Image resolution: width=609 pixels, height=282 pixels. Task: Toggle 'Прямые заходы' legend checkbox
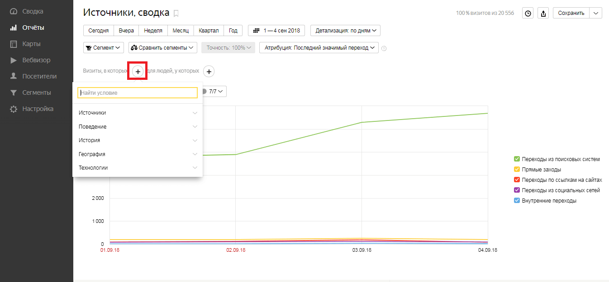(517, 169)
